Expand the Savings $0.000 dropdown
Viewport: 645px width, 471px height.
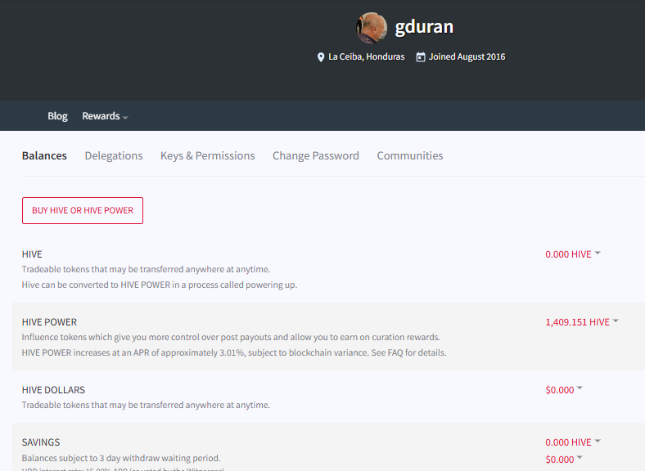[x=564, y=459]
